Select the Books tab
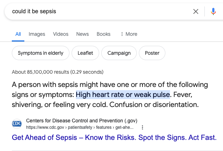The width and height of the screenshot is (223, 151). pos(103,34)
